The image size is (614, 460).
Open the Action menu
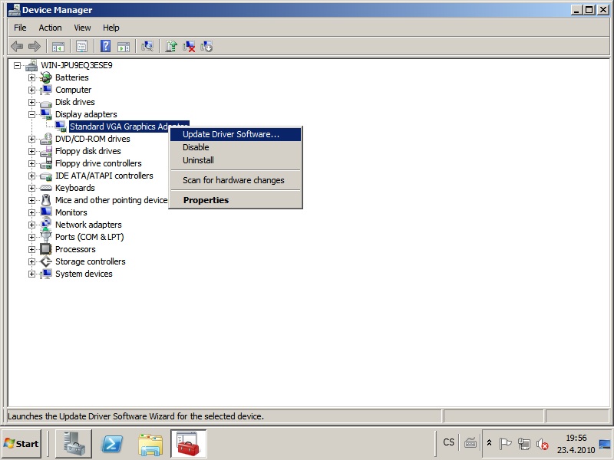pos(50,28)
